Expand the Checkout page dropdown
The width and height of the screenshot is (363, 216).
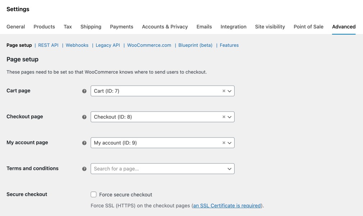pyautogui.click(x=230, y=117)
